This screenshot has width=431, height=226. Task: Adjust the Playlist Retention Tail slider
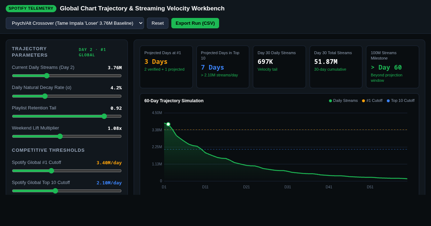(x=67, y=116)
